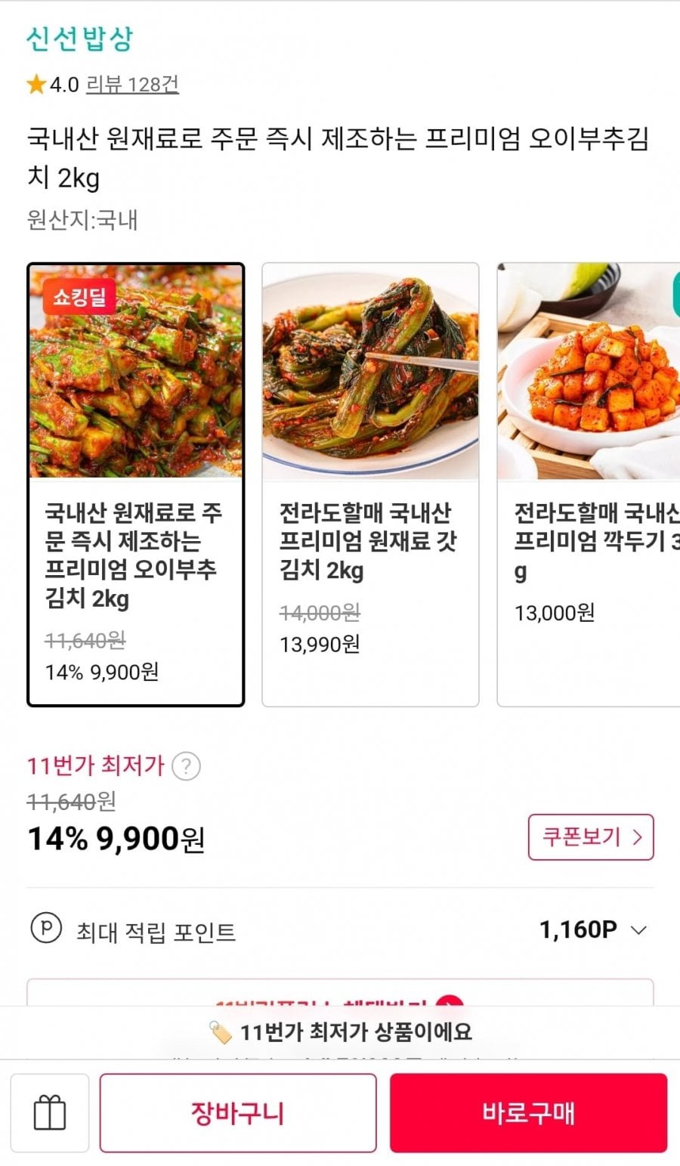This screenshot has height=1166, width=680.
Task: Click the circled P points icon
Action: tap(46, 929)
